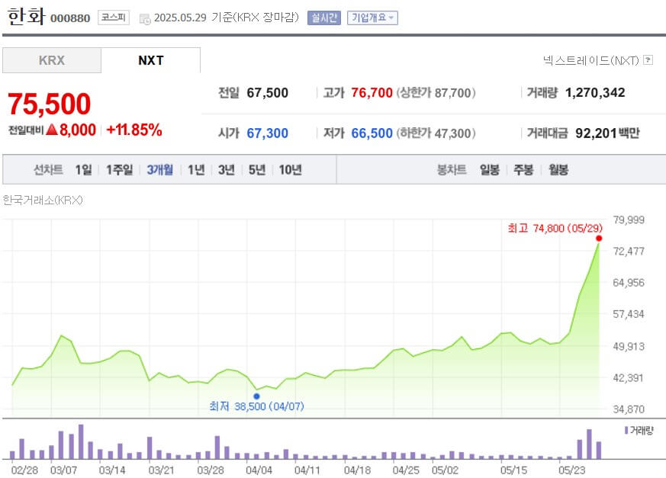Select the 10년 line chart period
Viewport: 666px width, 478px height.
coord(290,170)
